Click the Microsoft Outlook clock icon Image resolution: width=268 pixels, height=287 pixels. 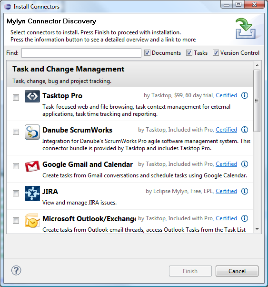32,221
